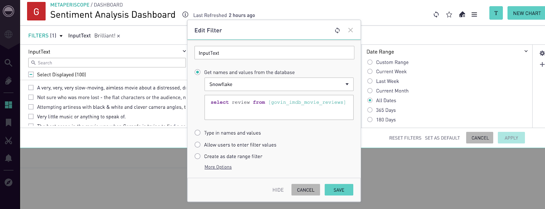Refresh the dashboard with the top refresh icon

tap(436, 15)
